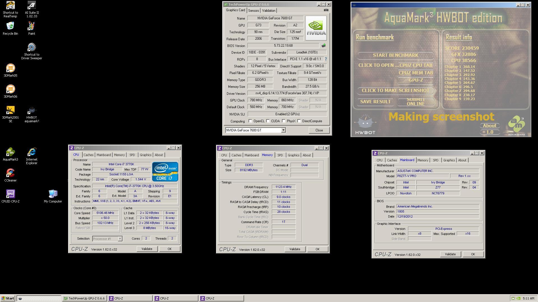This screenshot has width=538, height=302.
Task: Open Internet Explorer desktop icon
Action: pyautogui.click(x=32, y=156)
